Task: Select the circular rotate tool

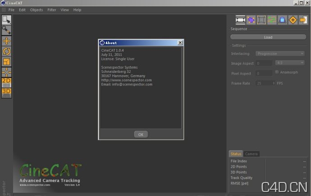Action: (x=7, y=51)
